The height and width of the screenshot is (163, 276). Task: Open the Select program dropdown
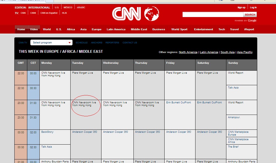tap(50, 42)
